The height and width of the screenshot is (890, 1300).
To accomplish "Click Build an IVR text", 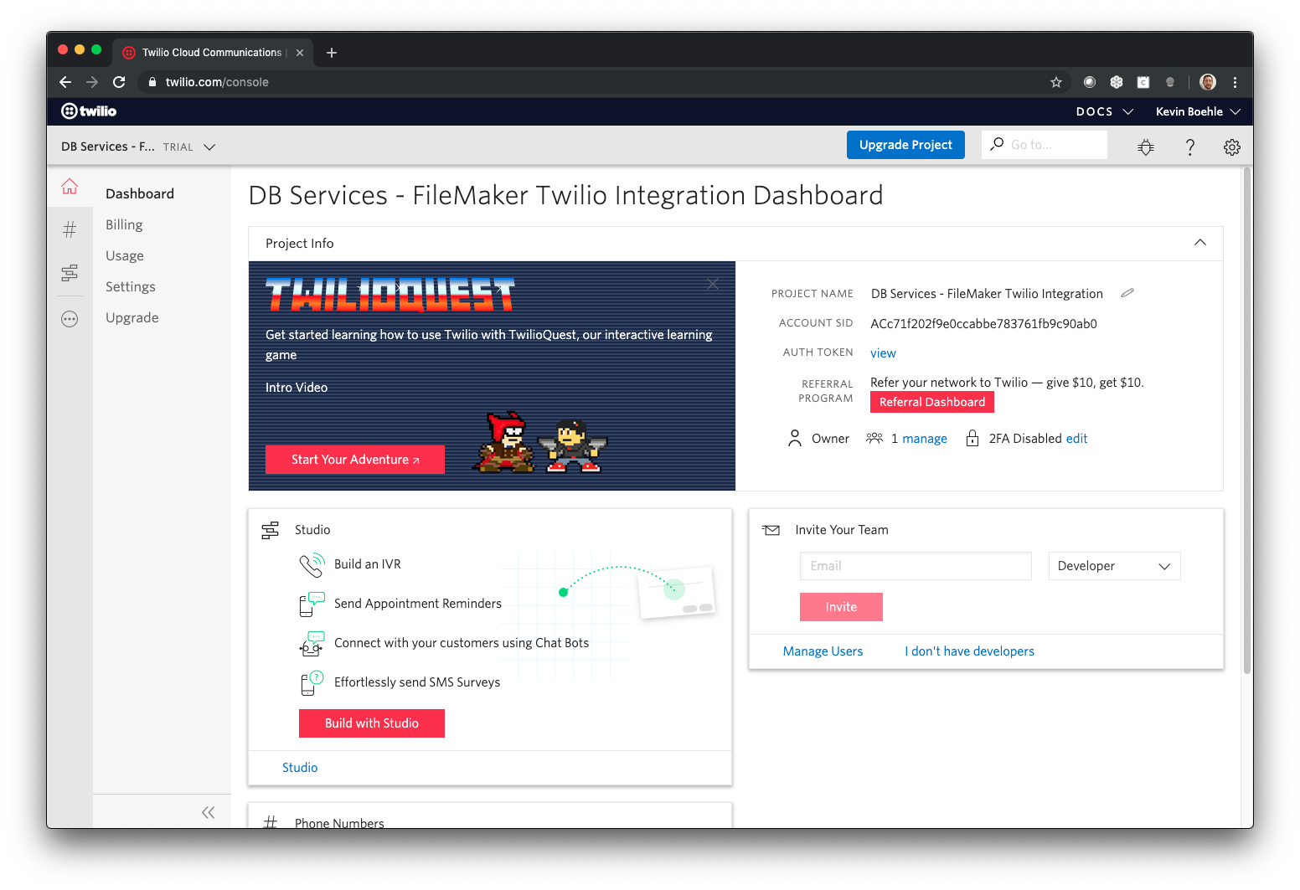I will (x=368, y=564).
